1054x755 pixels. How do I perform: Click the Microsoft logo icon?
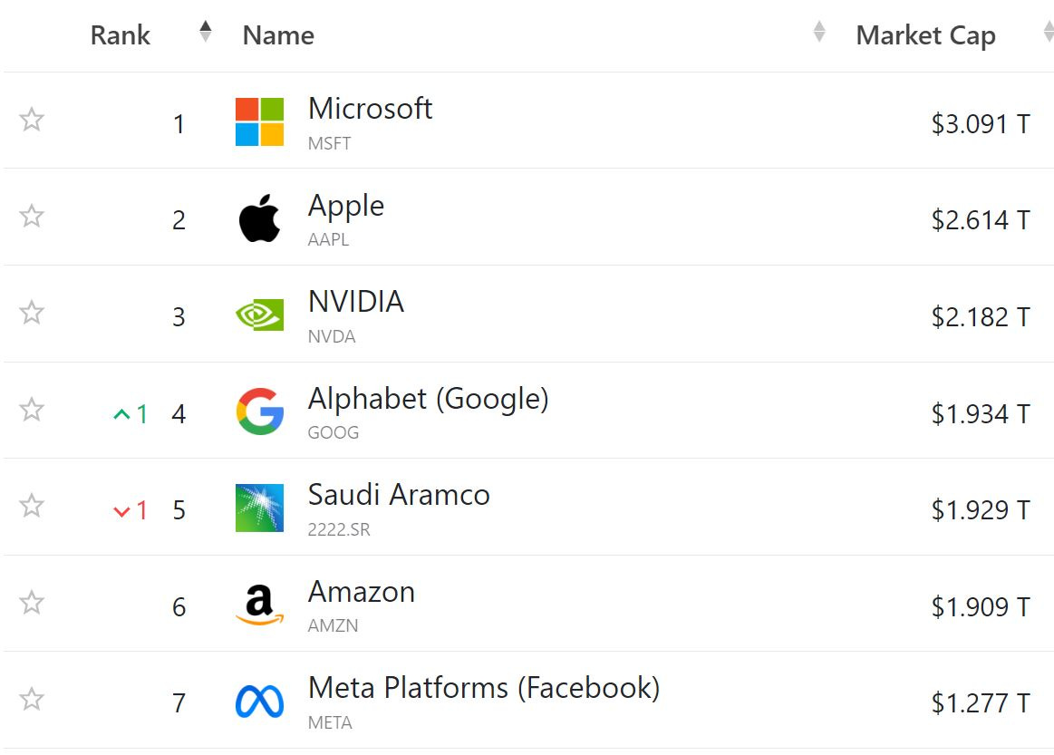(x=259, y=121)
